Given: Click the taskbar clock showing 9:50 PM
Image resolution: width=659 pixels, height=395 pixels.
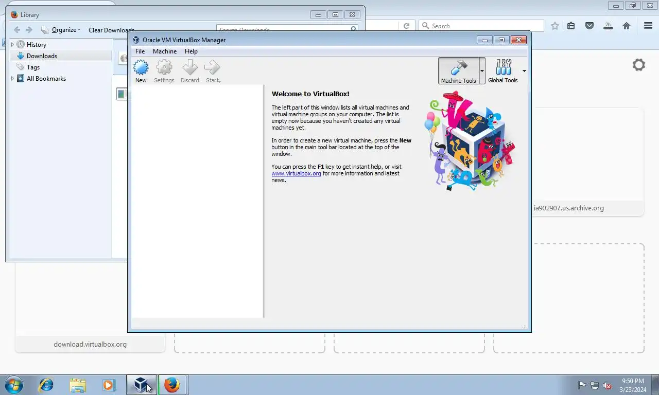Looking at the screenshot, I should (633, 385).
